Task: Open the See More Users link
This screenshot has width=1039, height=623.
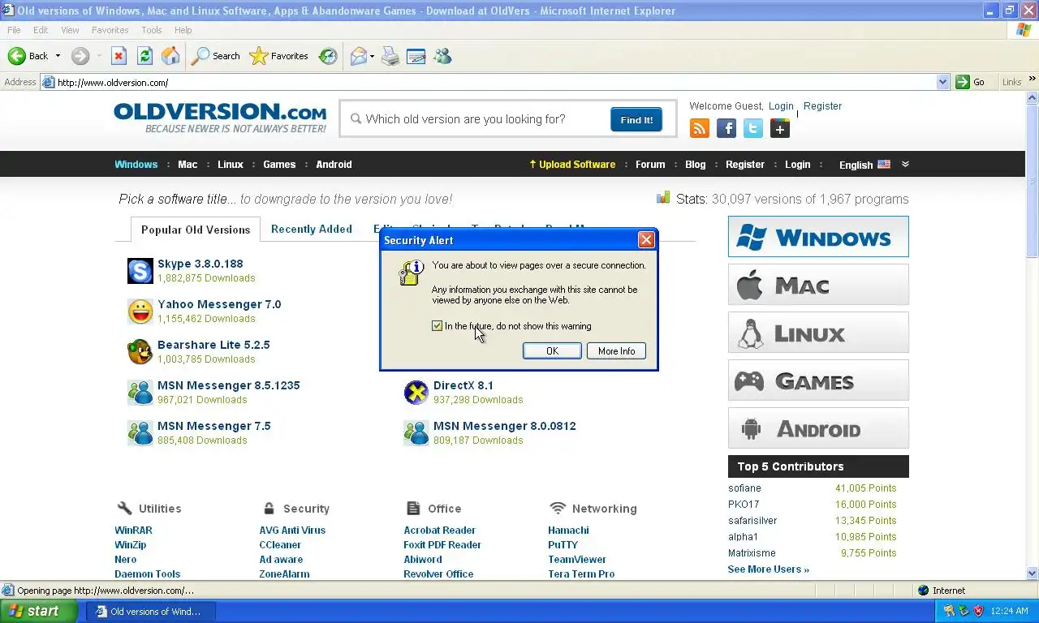Action: [x=769, y=569]
